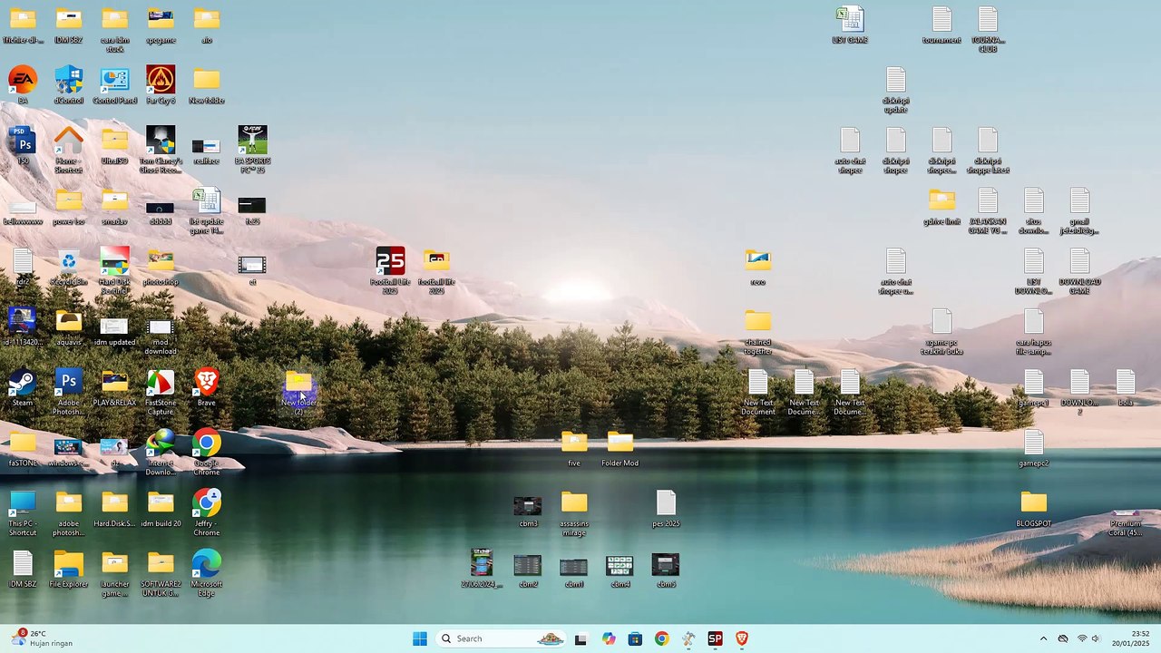Open the chained together folder
1161x653 pixels.
coord(758,322)
